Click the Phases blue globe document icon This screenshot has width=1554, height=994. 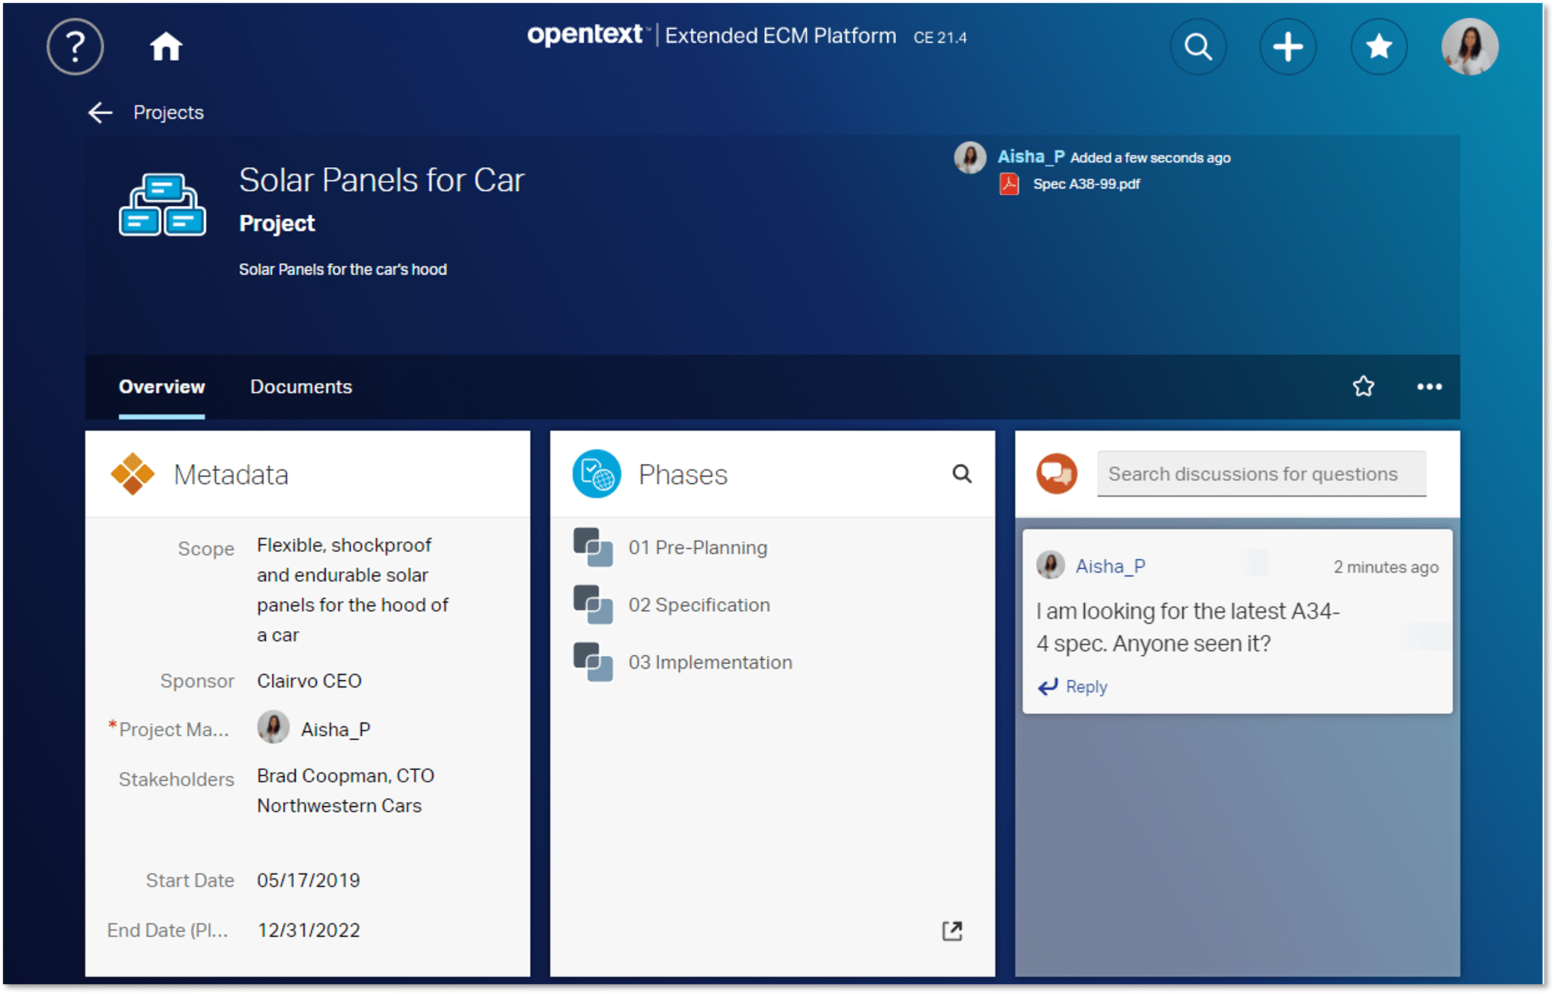pyautogui.click(x=594, y=473)
